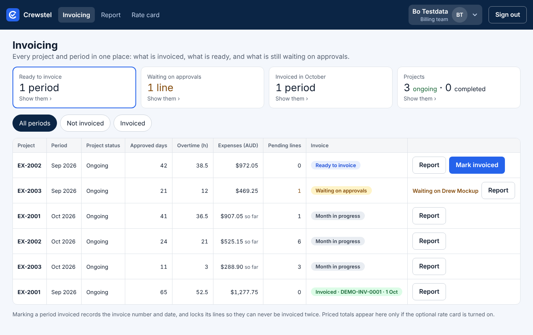Open Report for EX-2002 Sep 2026
This screenshot has height=335, width=533.
pos(429,165)
